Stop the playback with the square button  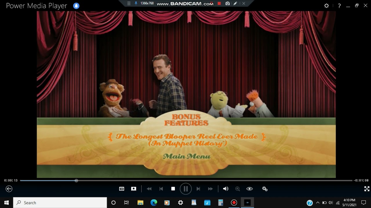[x=173, y=189]
